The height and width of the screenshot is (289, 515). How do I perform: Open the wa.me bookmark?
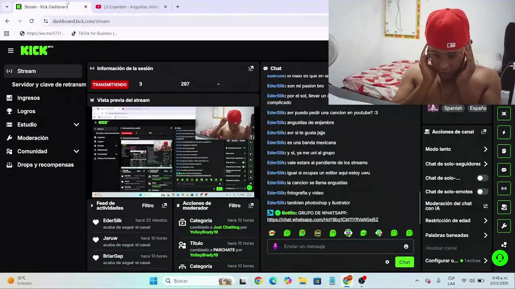pyautogui.click(x=42, y=33)
